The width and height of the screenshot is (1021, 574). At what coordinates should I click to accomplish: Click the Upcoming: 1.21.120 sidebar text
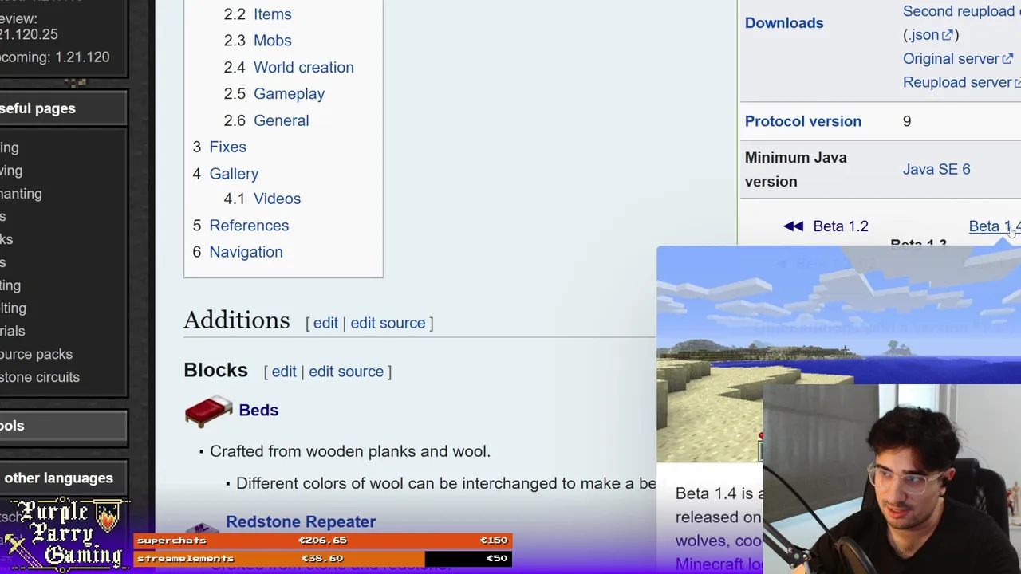coord(54,57)
